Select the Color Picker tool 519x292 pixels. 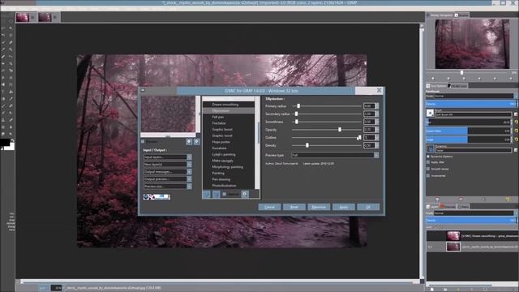tap(3, 49)
